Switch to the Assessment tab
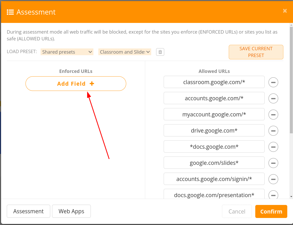This screenshot has width=293, height=225. pyautogui.click(x=28, y=211)
